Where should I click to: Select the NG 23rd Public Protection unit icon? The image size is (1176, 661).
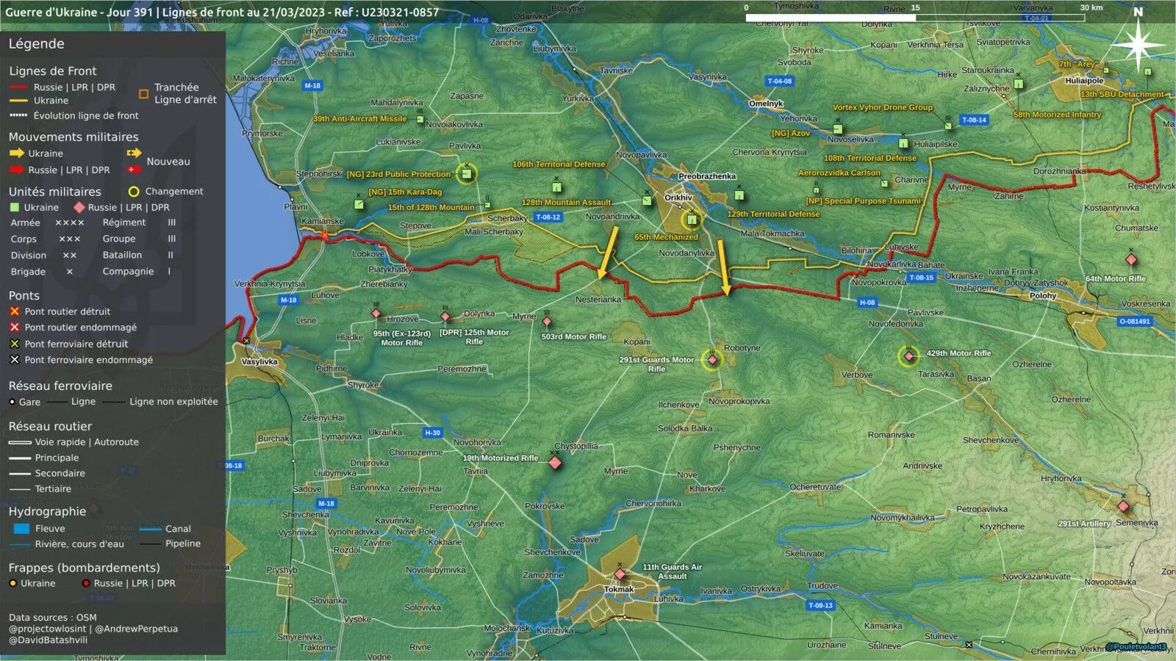tap(466, 174)
